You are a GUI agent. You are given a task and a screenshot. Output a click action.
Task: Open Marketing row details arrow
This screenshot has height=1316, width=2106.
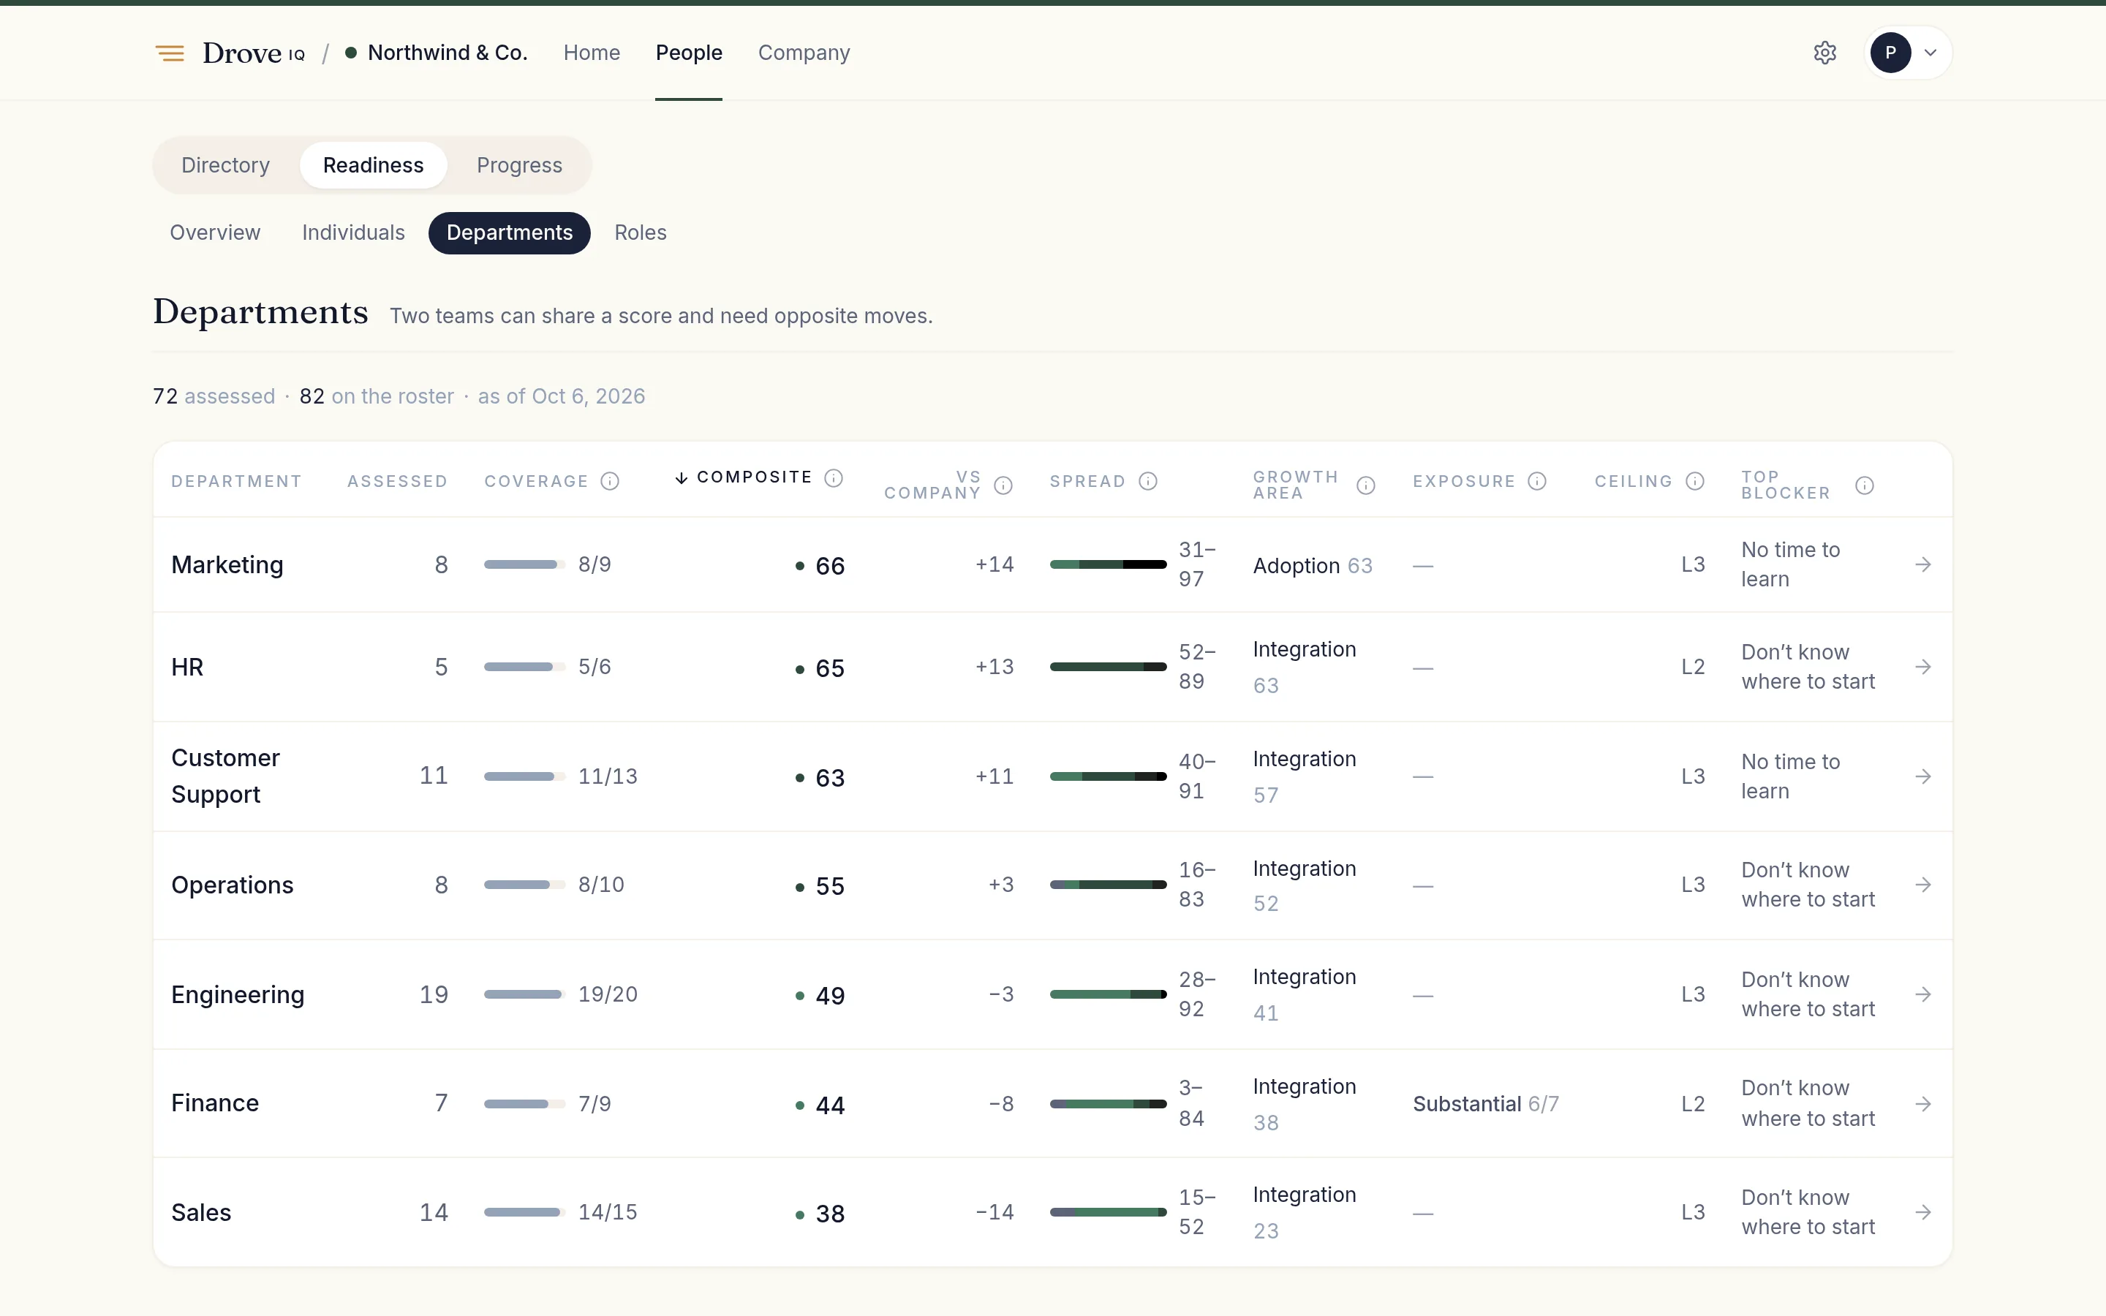tap(1923, 565)
